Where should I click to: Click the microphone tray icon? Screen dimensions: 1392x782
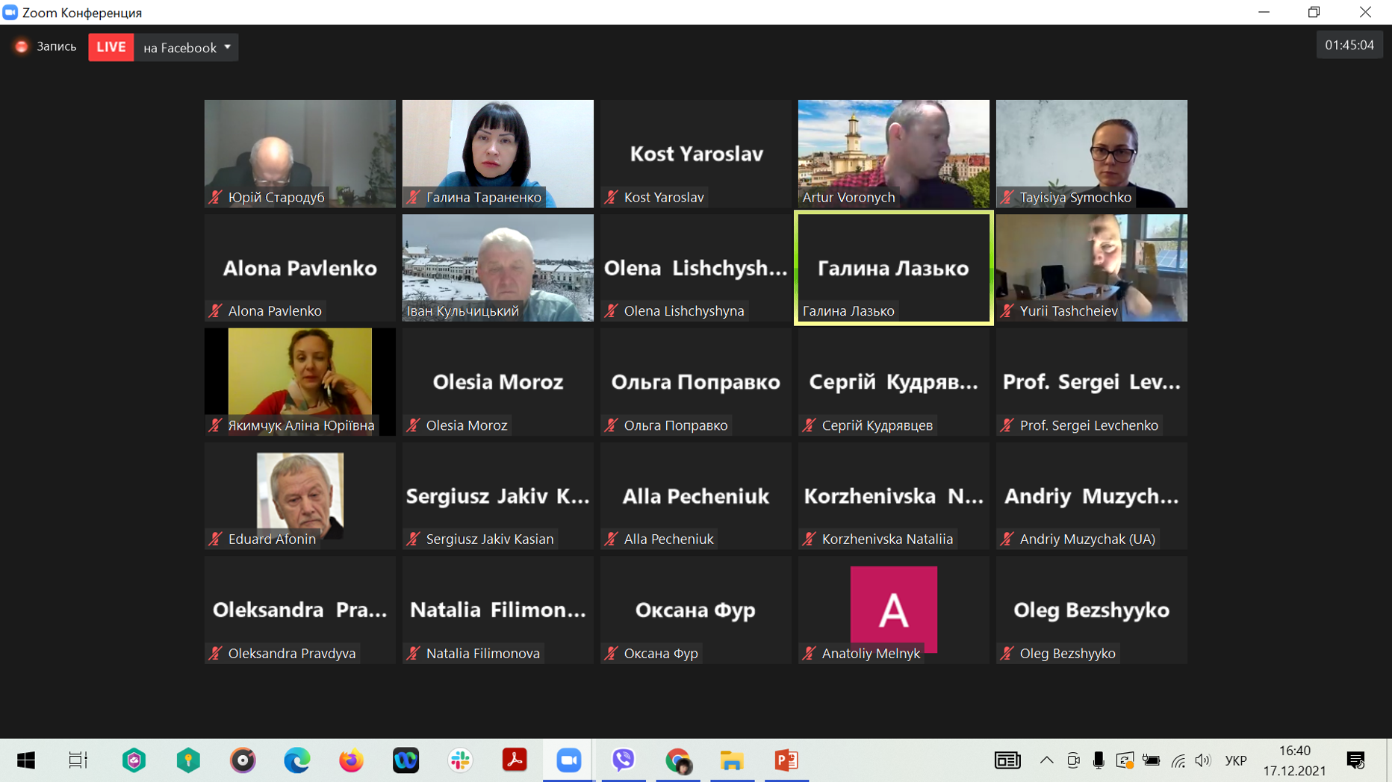point(1099,760)
